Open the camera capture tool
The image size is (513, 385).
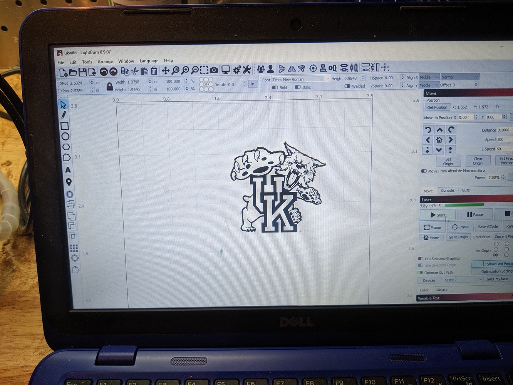click(x=214, y=70)
